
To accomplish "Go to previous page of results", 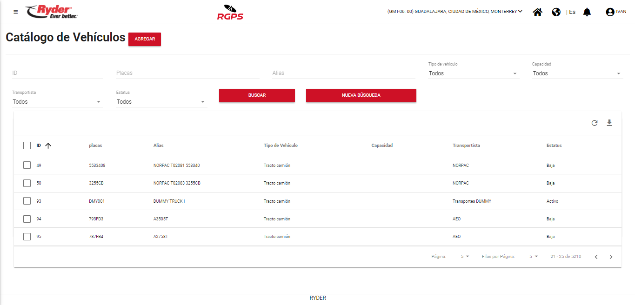I will [596, 257].
